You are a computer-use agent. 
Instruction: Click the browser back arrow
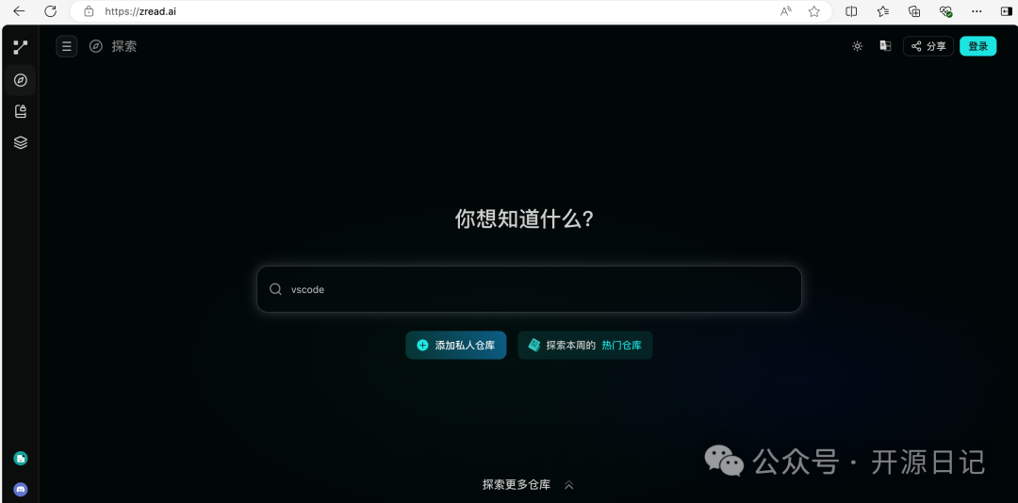[x=20, y=11]
